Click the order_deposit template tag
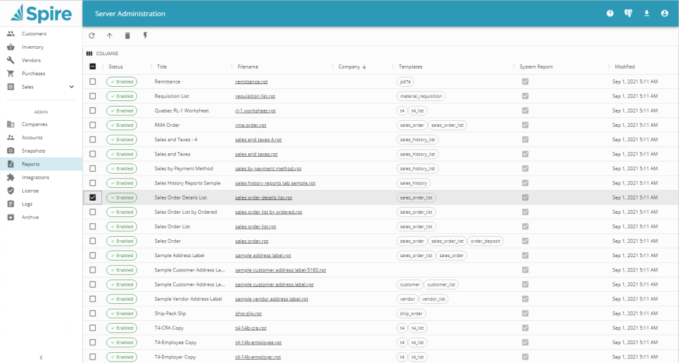The height and width of the screenshot is (363, 679). tap(485, 241)
